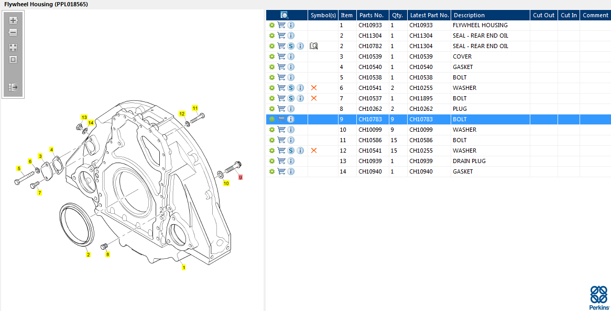Add FLYWHEEL HOUSING to cart
Viewport: 611px width, 311px height.
tap(281, 25)
